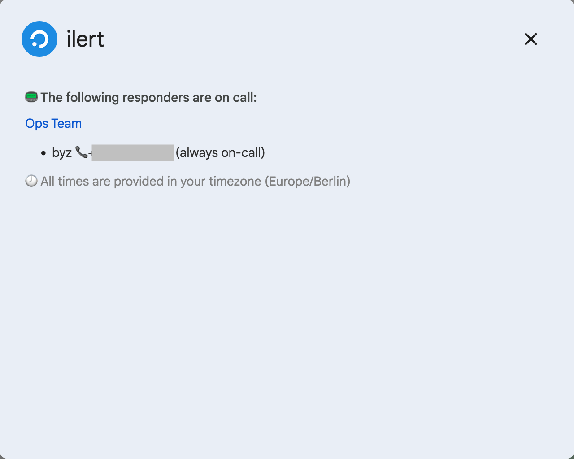This screenshot has height=459, width=574.
Task: Click the word "Team" in the link
Action: pos(66,124)
